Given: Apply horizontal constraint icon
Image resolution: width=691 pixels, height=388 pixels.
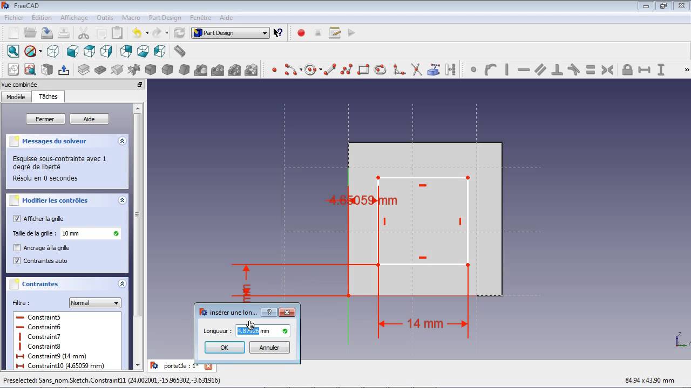Looking at the screenshot, I should (524, 70).
